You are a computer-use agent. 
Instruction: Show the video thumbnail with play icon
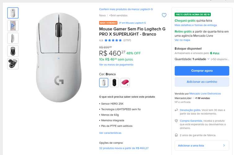click(x=13, y=25)
